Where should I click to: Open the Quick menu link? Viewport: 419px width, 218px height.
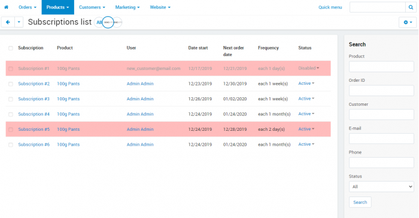330,7
